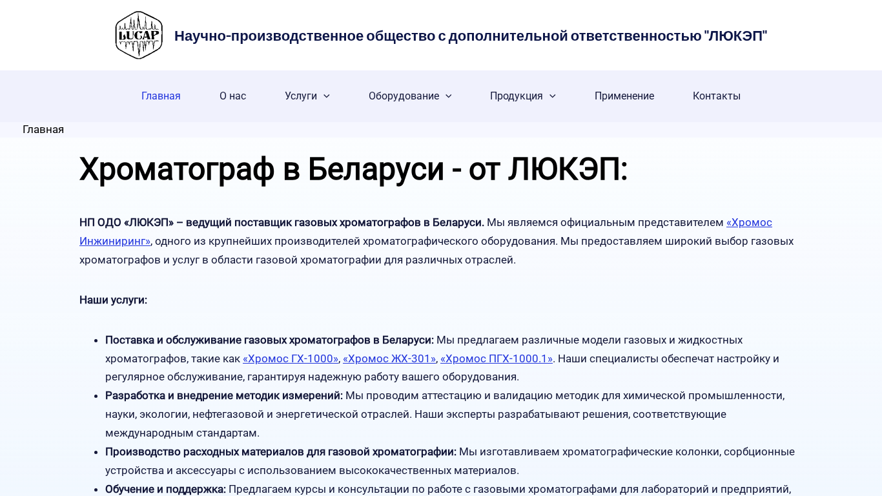Expand the Услуги submenu chevron
882x496 pixels.
[327, 96]
